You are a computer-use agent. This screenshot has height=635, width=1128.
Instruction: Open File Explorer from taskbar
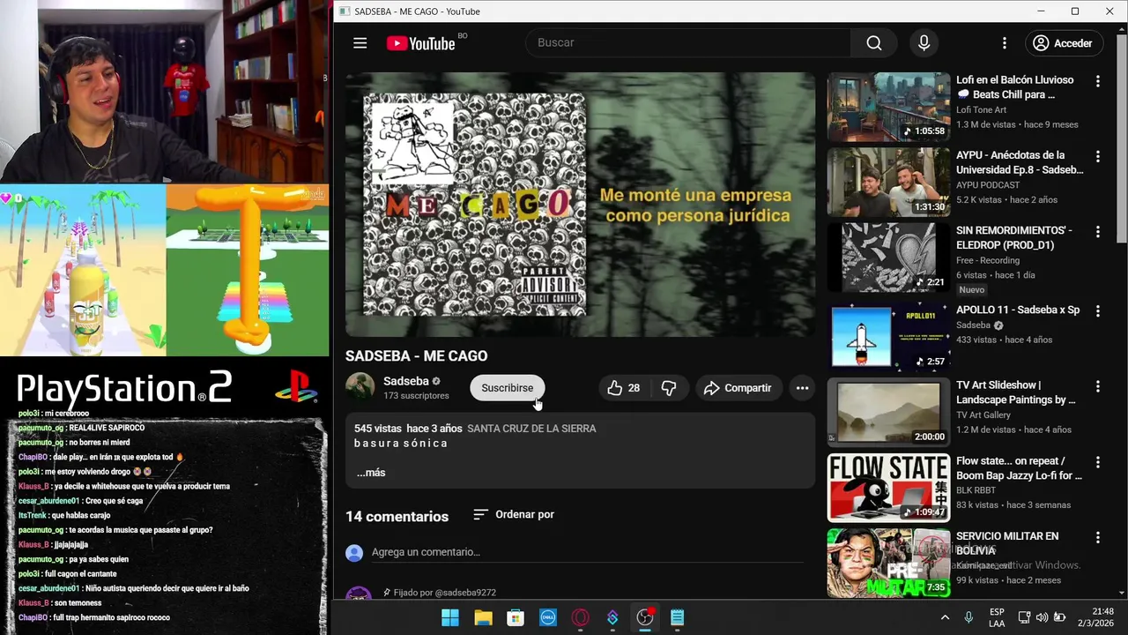pos(483,617)
